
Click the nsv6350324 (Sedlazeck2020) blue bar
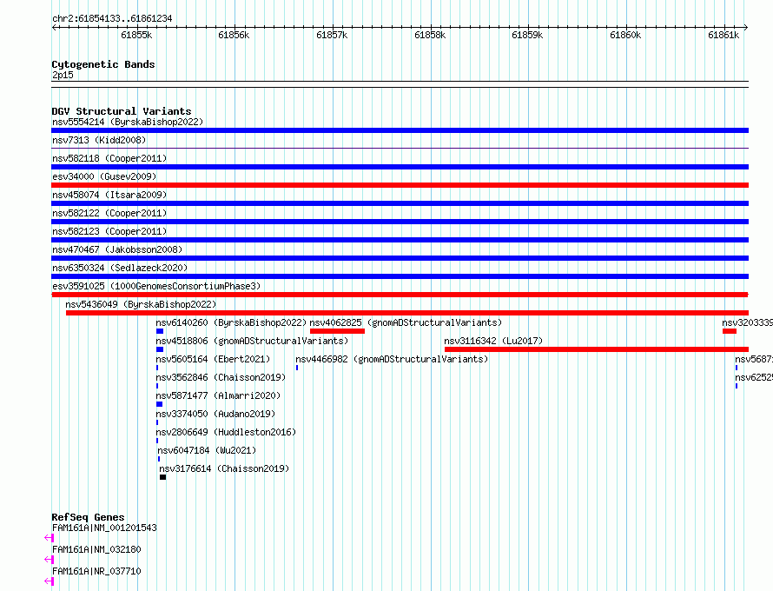(x=400, y=276)
